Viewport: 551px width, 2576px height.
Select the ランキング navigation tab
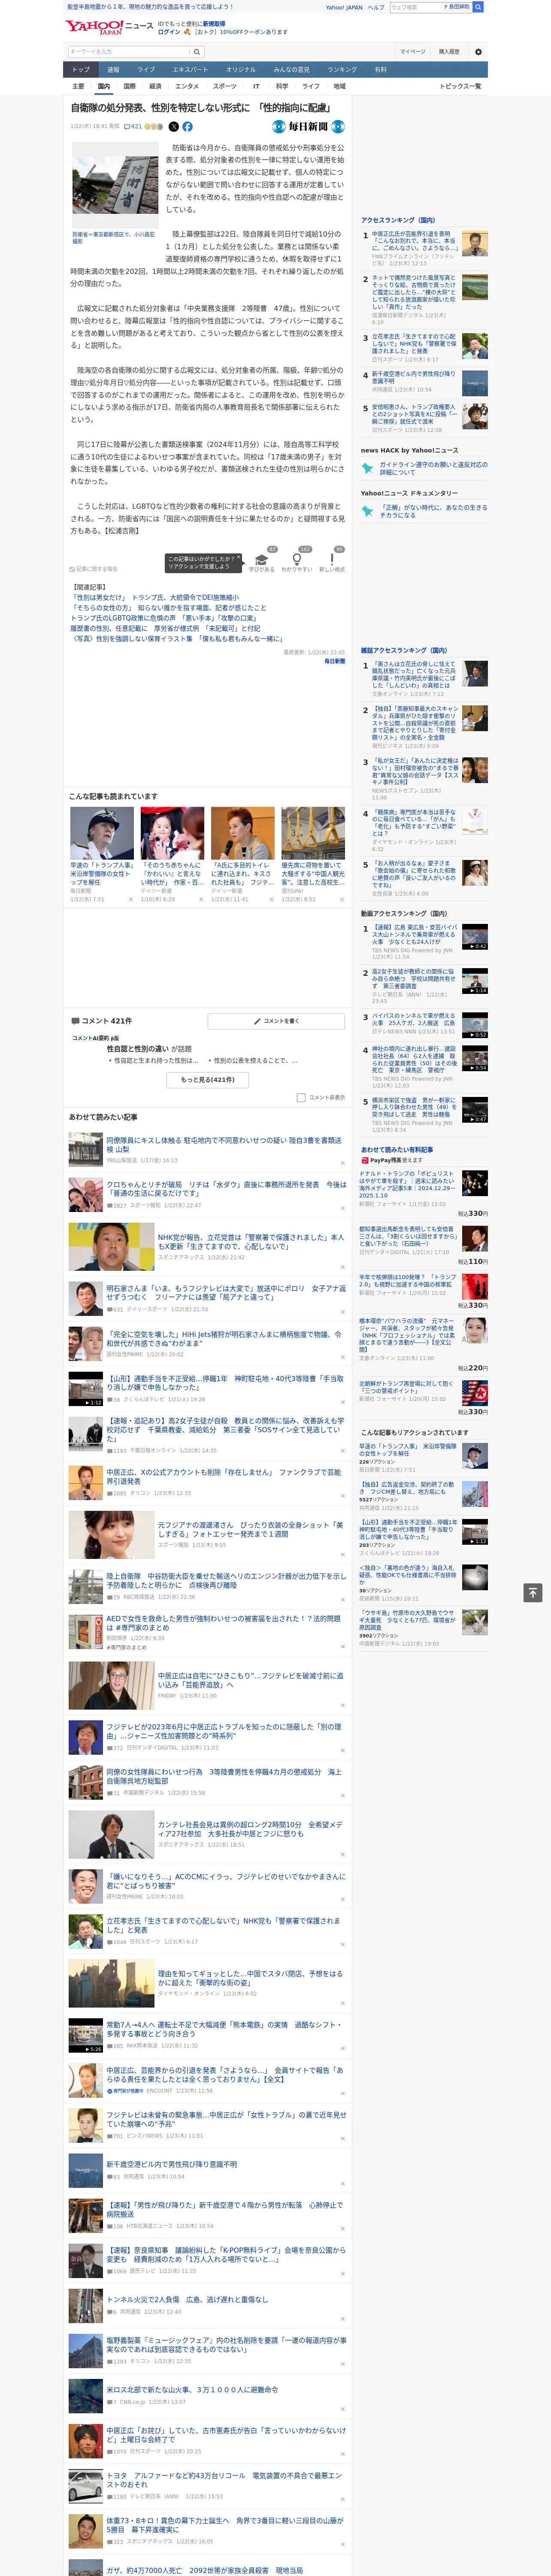point(342,70)
